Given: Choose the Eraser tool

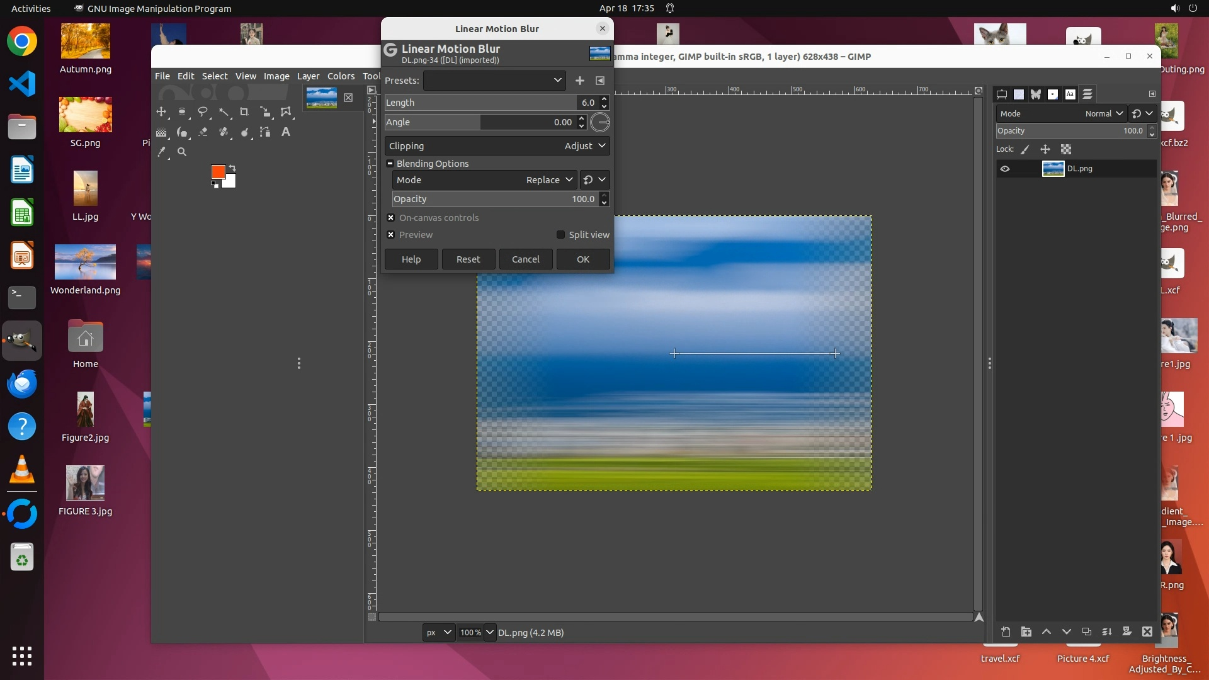Looking at the screenshot, I should (203, 132).
